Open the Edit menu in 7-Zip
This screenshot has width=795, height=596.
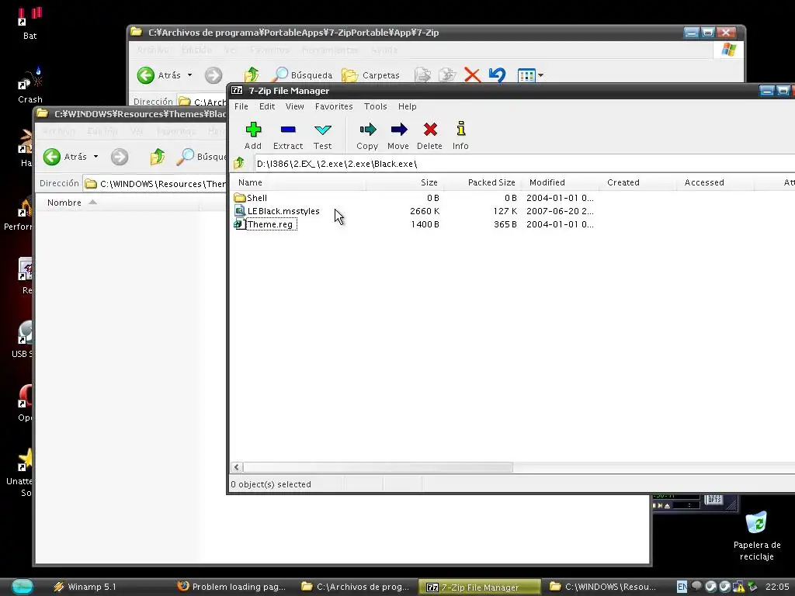tap(267, 106)
